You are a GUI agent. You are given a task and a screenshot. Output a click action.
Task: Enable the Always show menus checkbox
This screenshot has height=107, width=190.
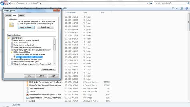pos(12,43)
